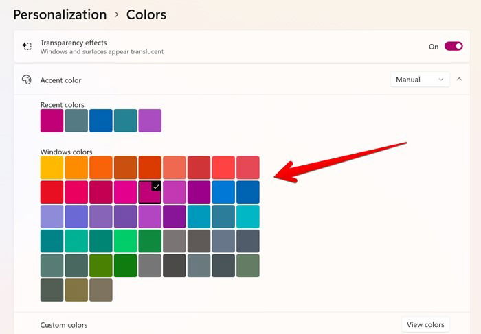Choose the bright green Windows color swatch
Screen dimensions: 481x334
[126, 241]
